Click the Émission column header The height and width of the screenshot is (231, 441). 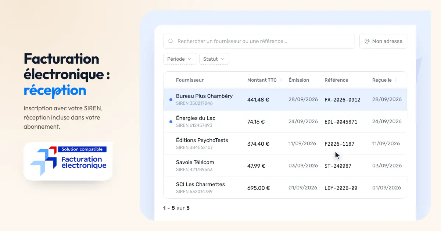pyautogui.click(x=299, y=80)
